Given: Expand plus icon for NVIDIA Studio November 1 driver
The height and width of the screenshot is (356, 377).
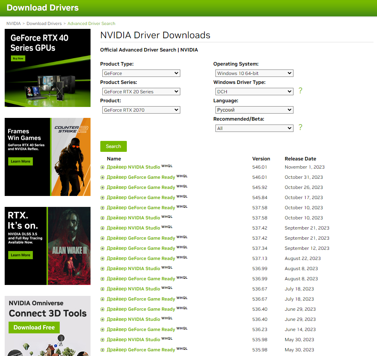Looking at the screenshot, I should pyautogui.click(x=103, y=167).
